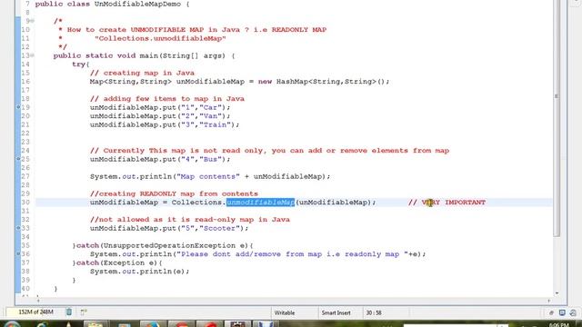Screen dimensions: 582x327
Task: Click 'System.out.println(e)' on line 38
Action: point(137,272)
